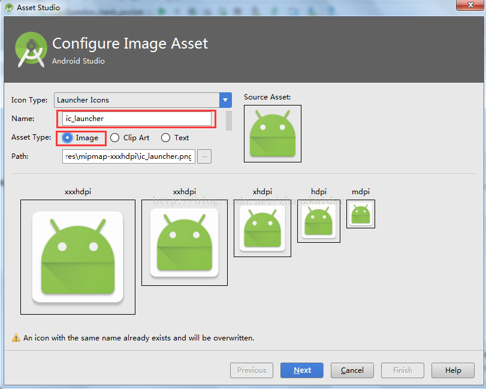Select the Clip Art radio button
486x389 pixels.
(x=114, y=138)
